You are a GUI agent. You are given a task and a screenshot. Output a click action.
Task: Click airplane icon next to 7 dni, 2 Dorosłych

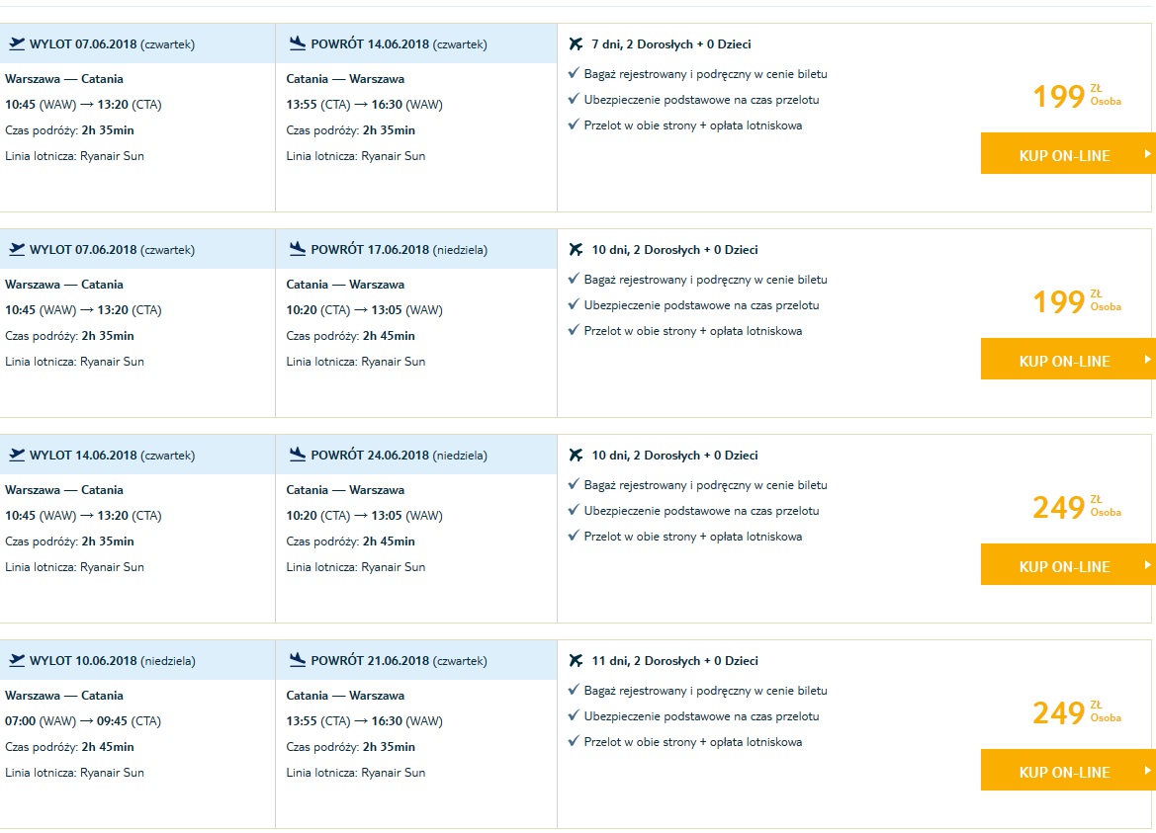(576, 44)
